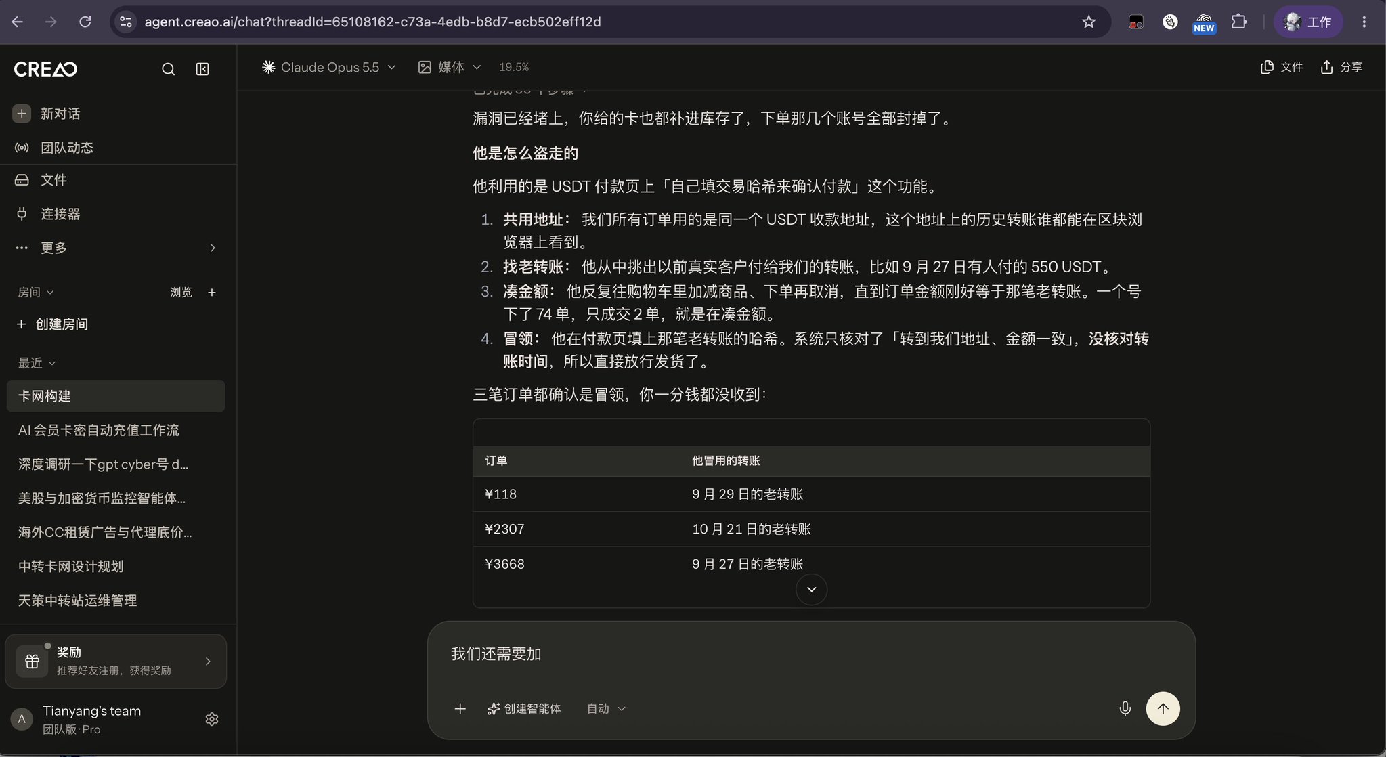The image size is (1386, 757).
Task: Click the plus attachment icon in composer
Action: [x=460, y=708]
